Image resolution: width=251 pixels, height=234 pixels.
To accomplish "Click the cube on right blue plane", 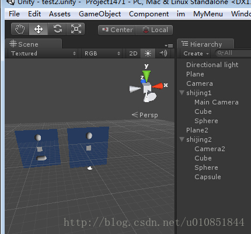I will pyautogui.click(x=89, y=148).
